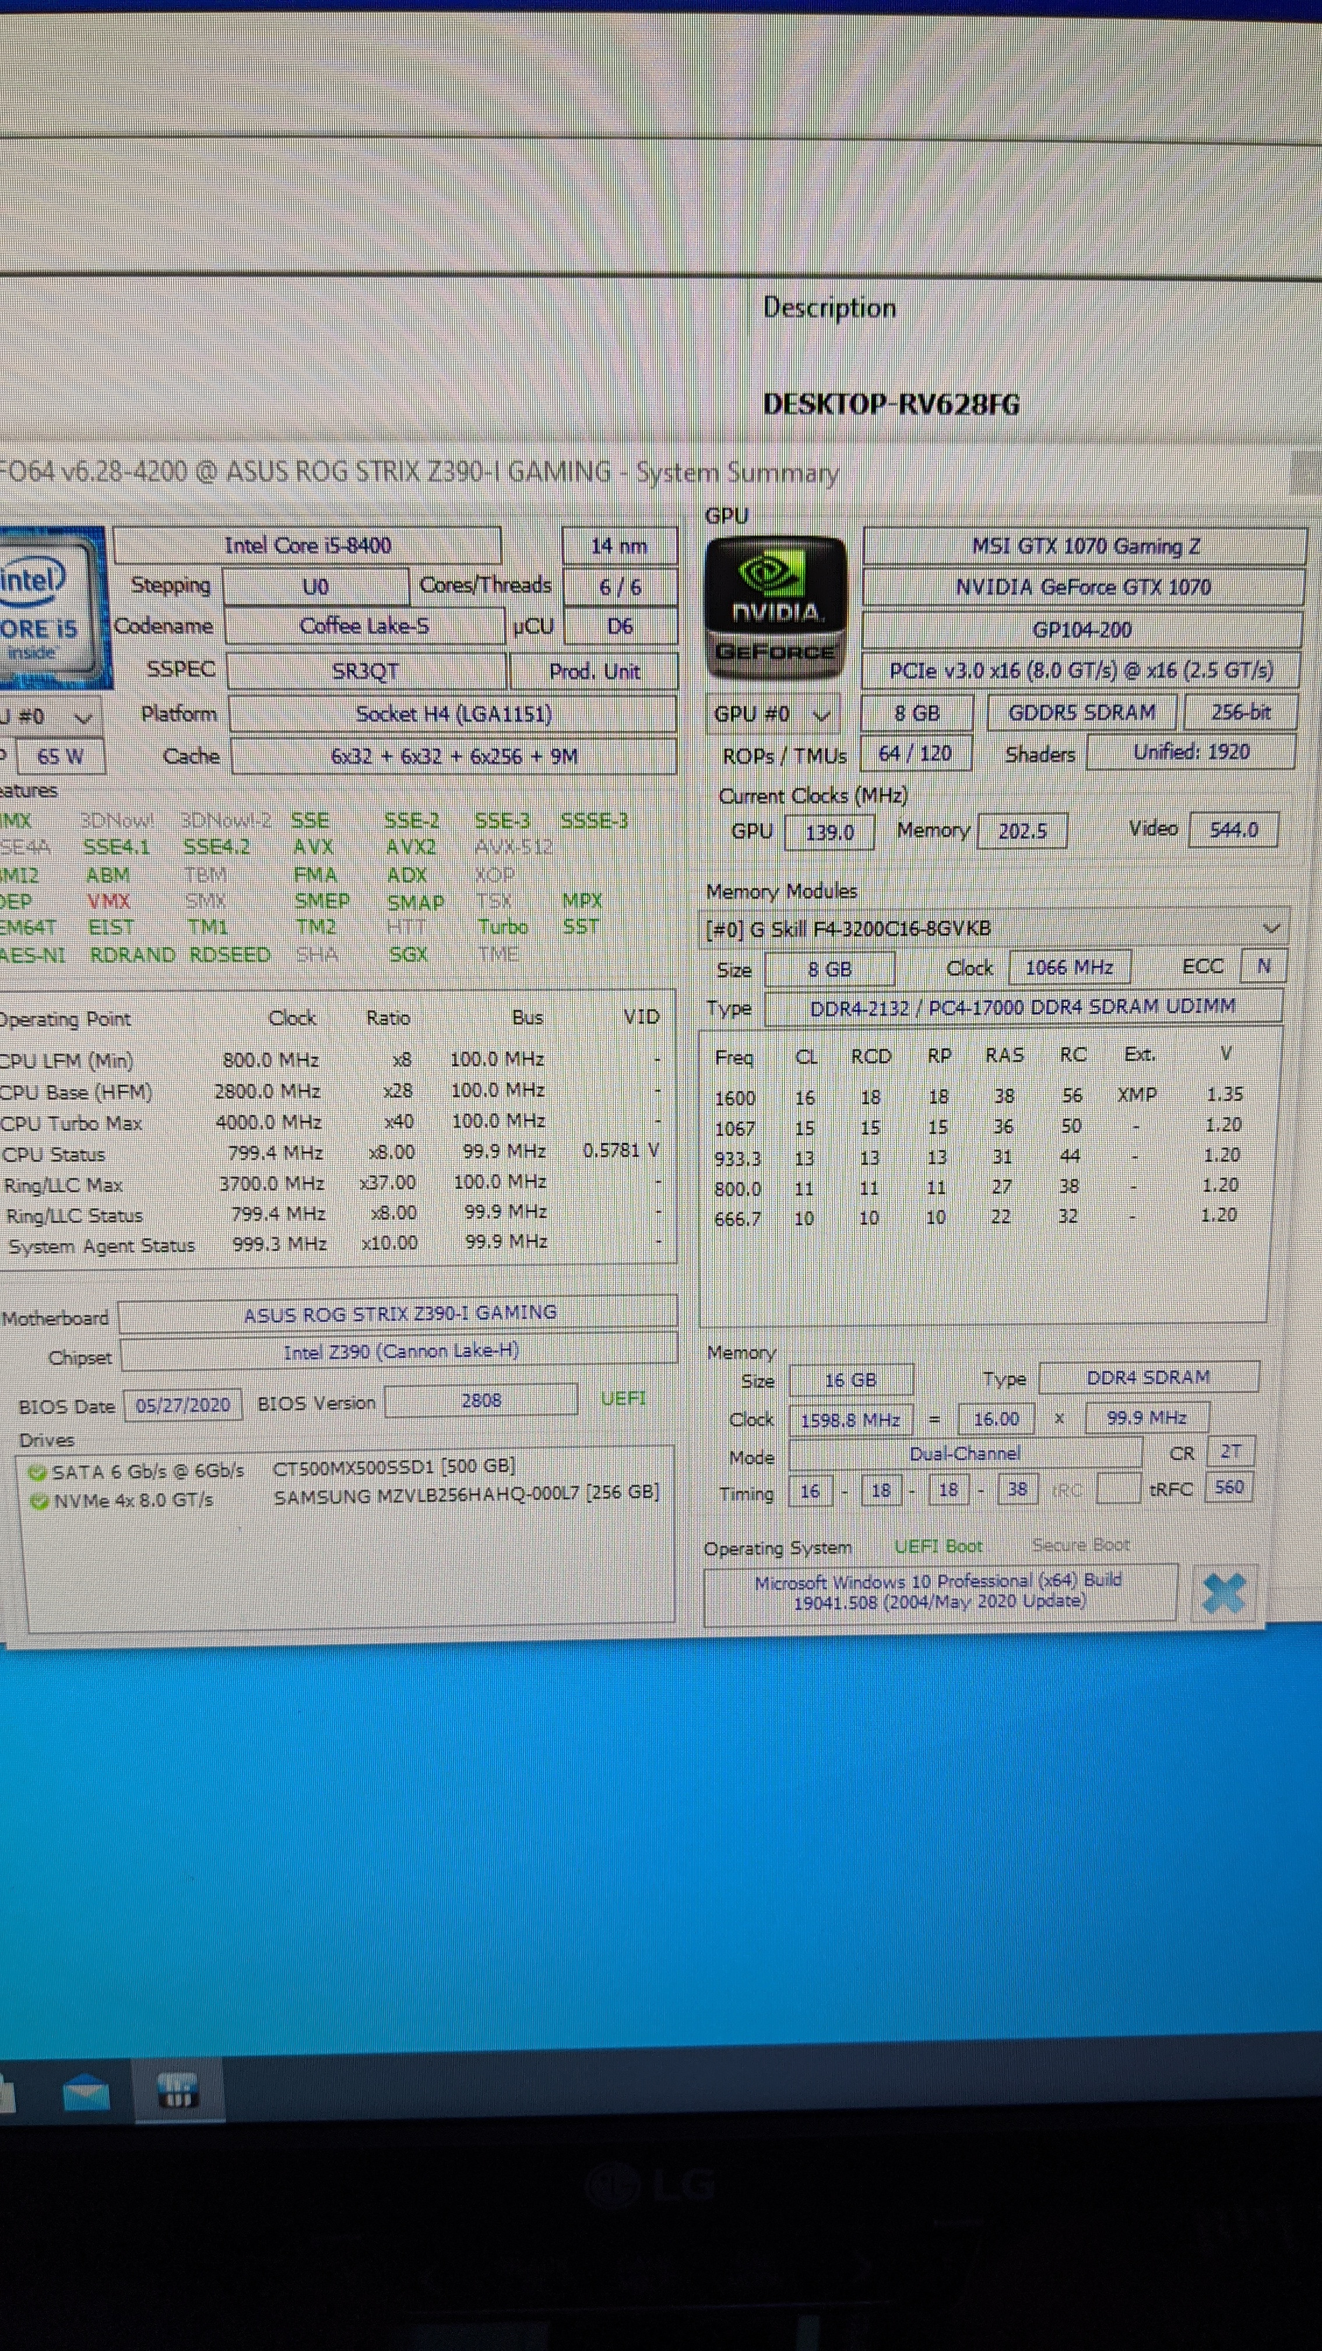Click the 14 nm process field
This screenshot has width=1322, height=2351.
pyautogui.click(x=620, y=546)
